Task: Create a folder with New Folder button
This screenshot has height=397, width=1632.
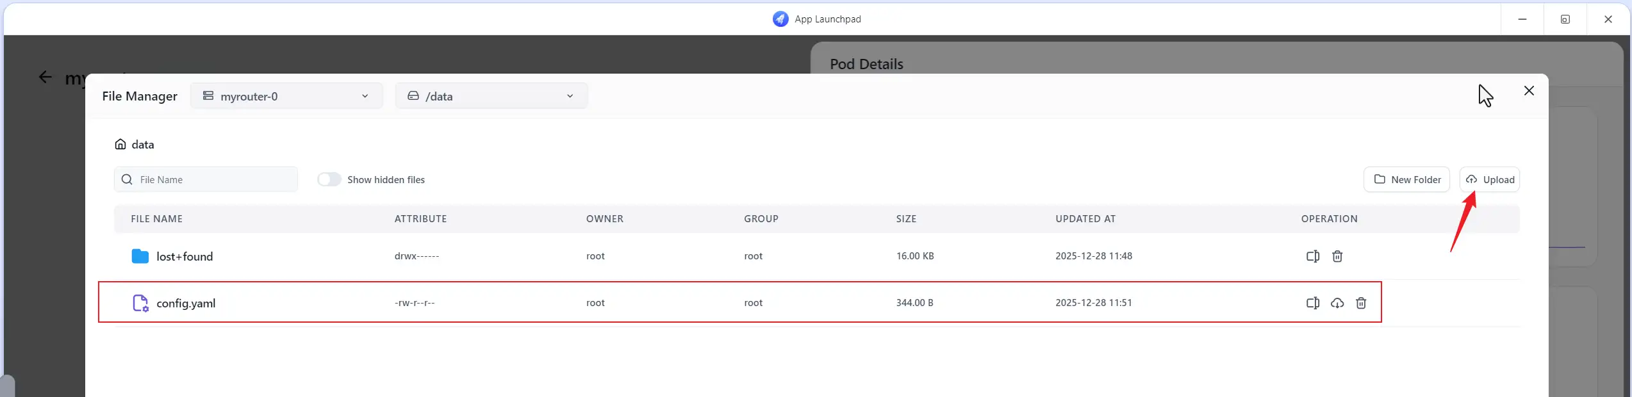Action: pyautogui.click(x=1406, y=179)
